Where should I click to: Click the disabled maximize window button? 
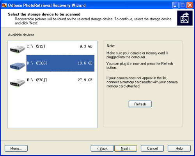coord(183,5)
